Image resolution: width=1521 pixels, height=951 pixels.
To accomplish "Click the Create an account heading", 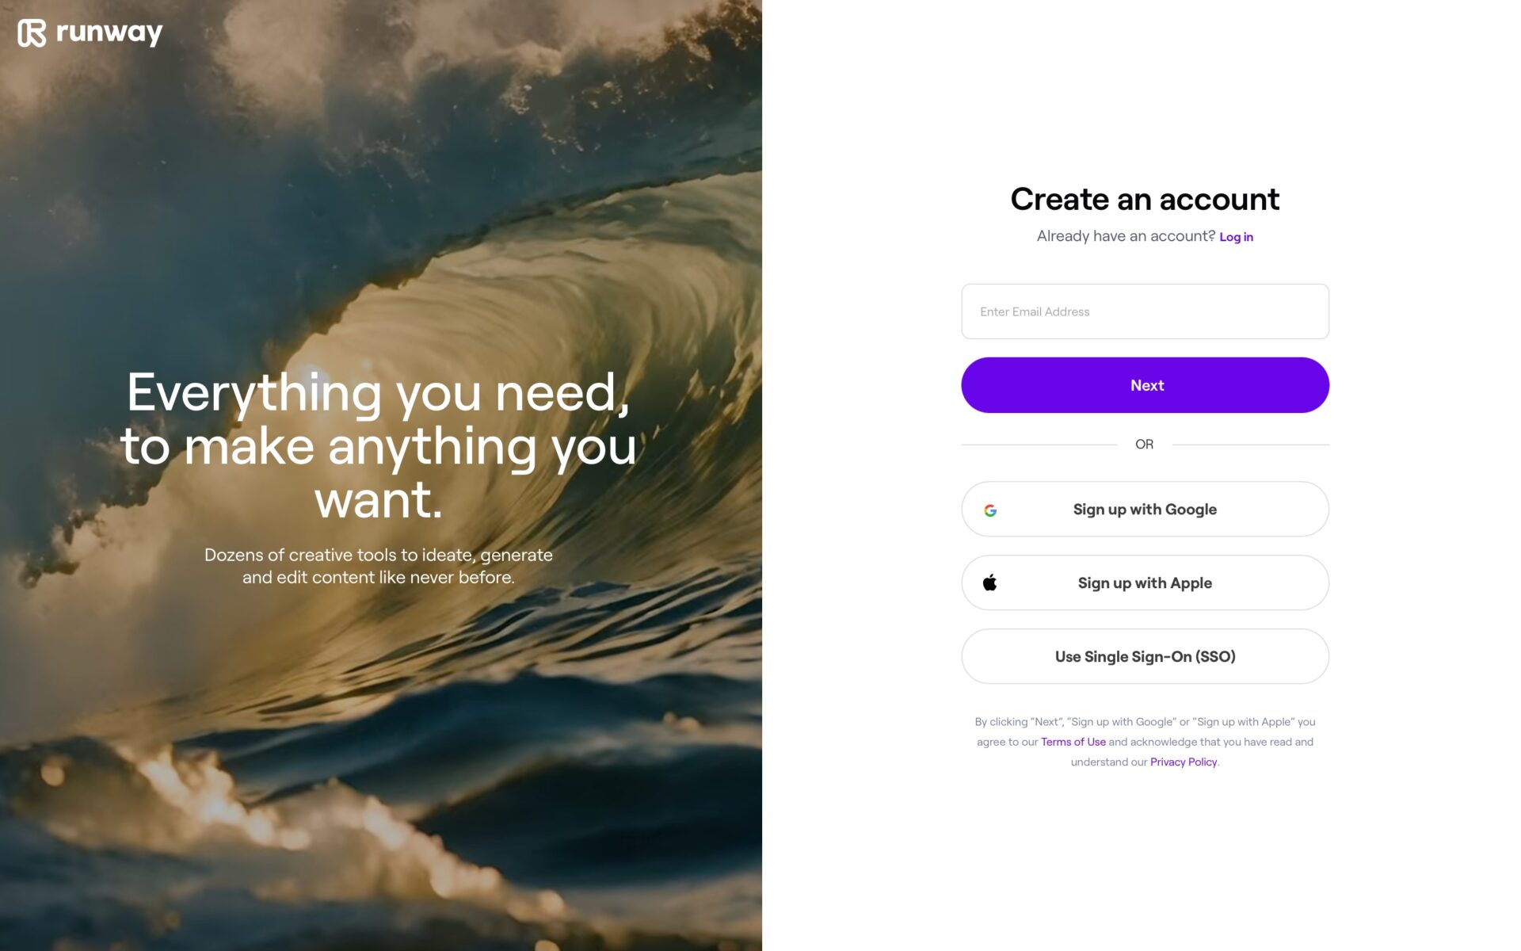I will tap(1145, 199).
